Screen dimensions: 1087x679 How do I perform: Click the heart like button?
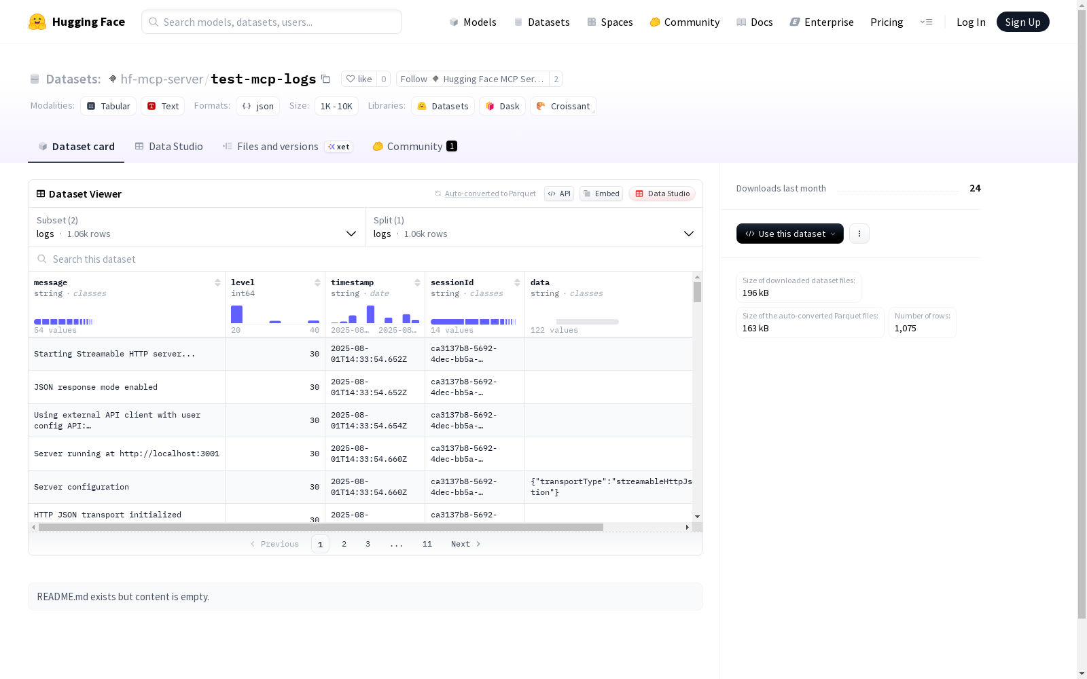pos(359,79)
